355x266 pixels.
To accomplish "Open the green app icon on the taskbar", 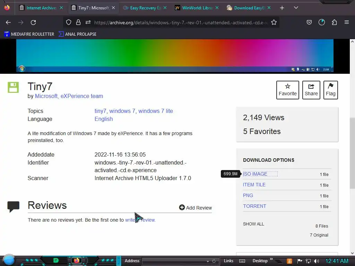I will (56, 260).
